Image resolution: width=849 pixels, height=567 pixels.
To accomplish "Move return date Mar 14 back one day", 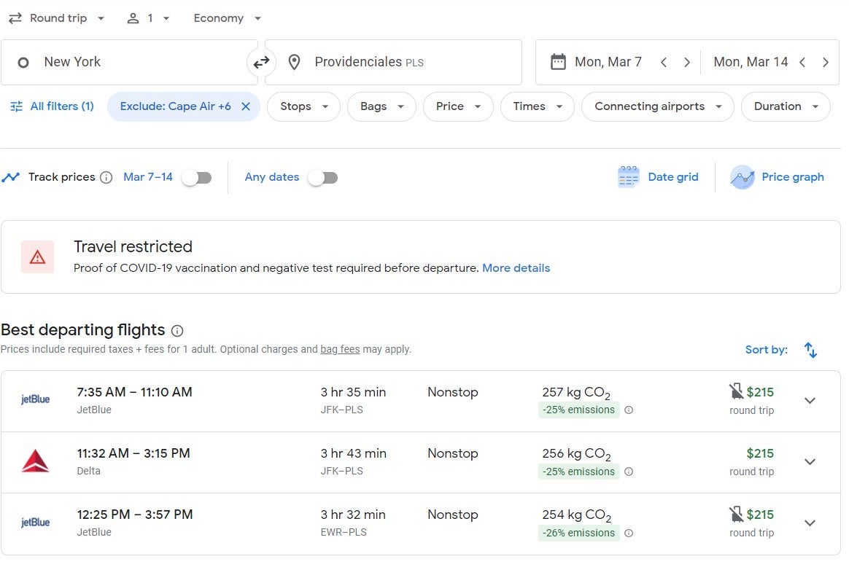I will pyautogui.click(x=802, y=63).
